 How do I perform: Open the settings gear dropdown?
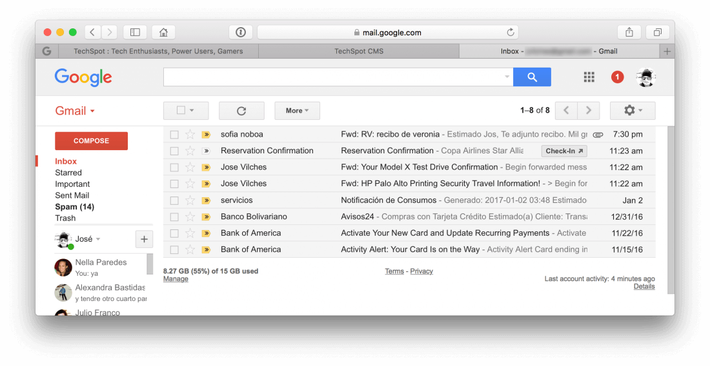tap(633, 110)
